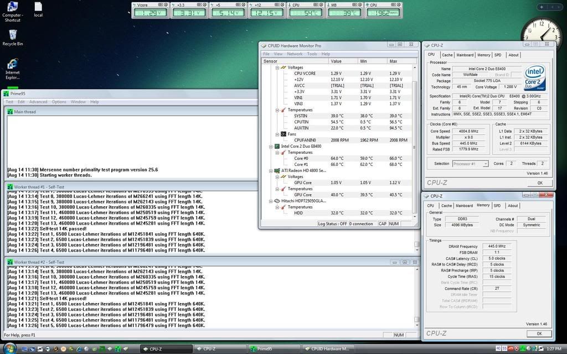The height and width of the screenshot is (354, 567).
Task: Collapse the Temperatures node containing SYSTIN
Action: click(277, 110)
